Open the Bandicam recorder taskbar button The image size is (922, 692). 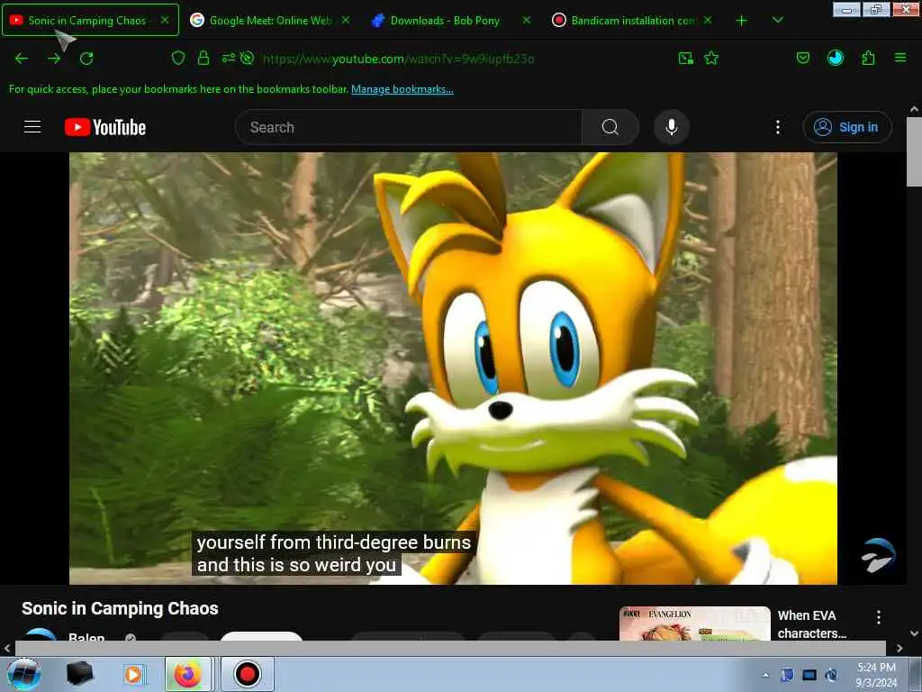[x=247, y=674]
